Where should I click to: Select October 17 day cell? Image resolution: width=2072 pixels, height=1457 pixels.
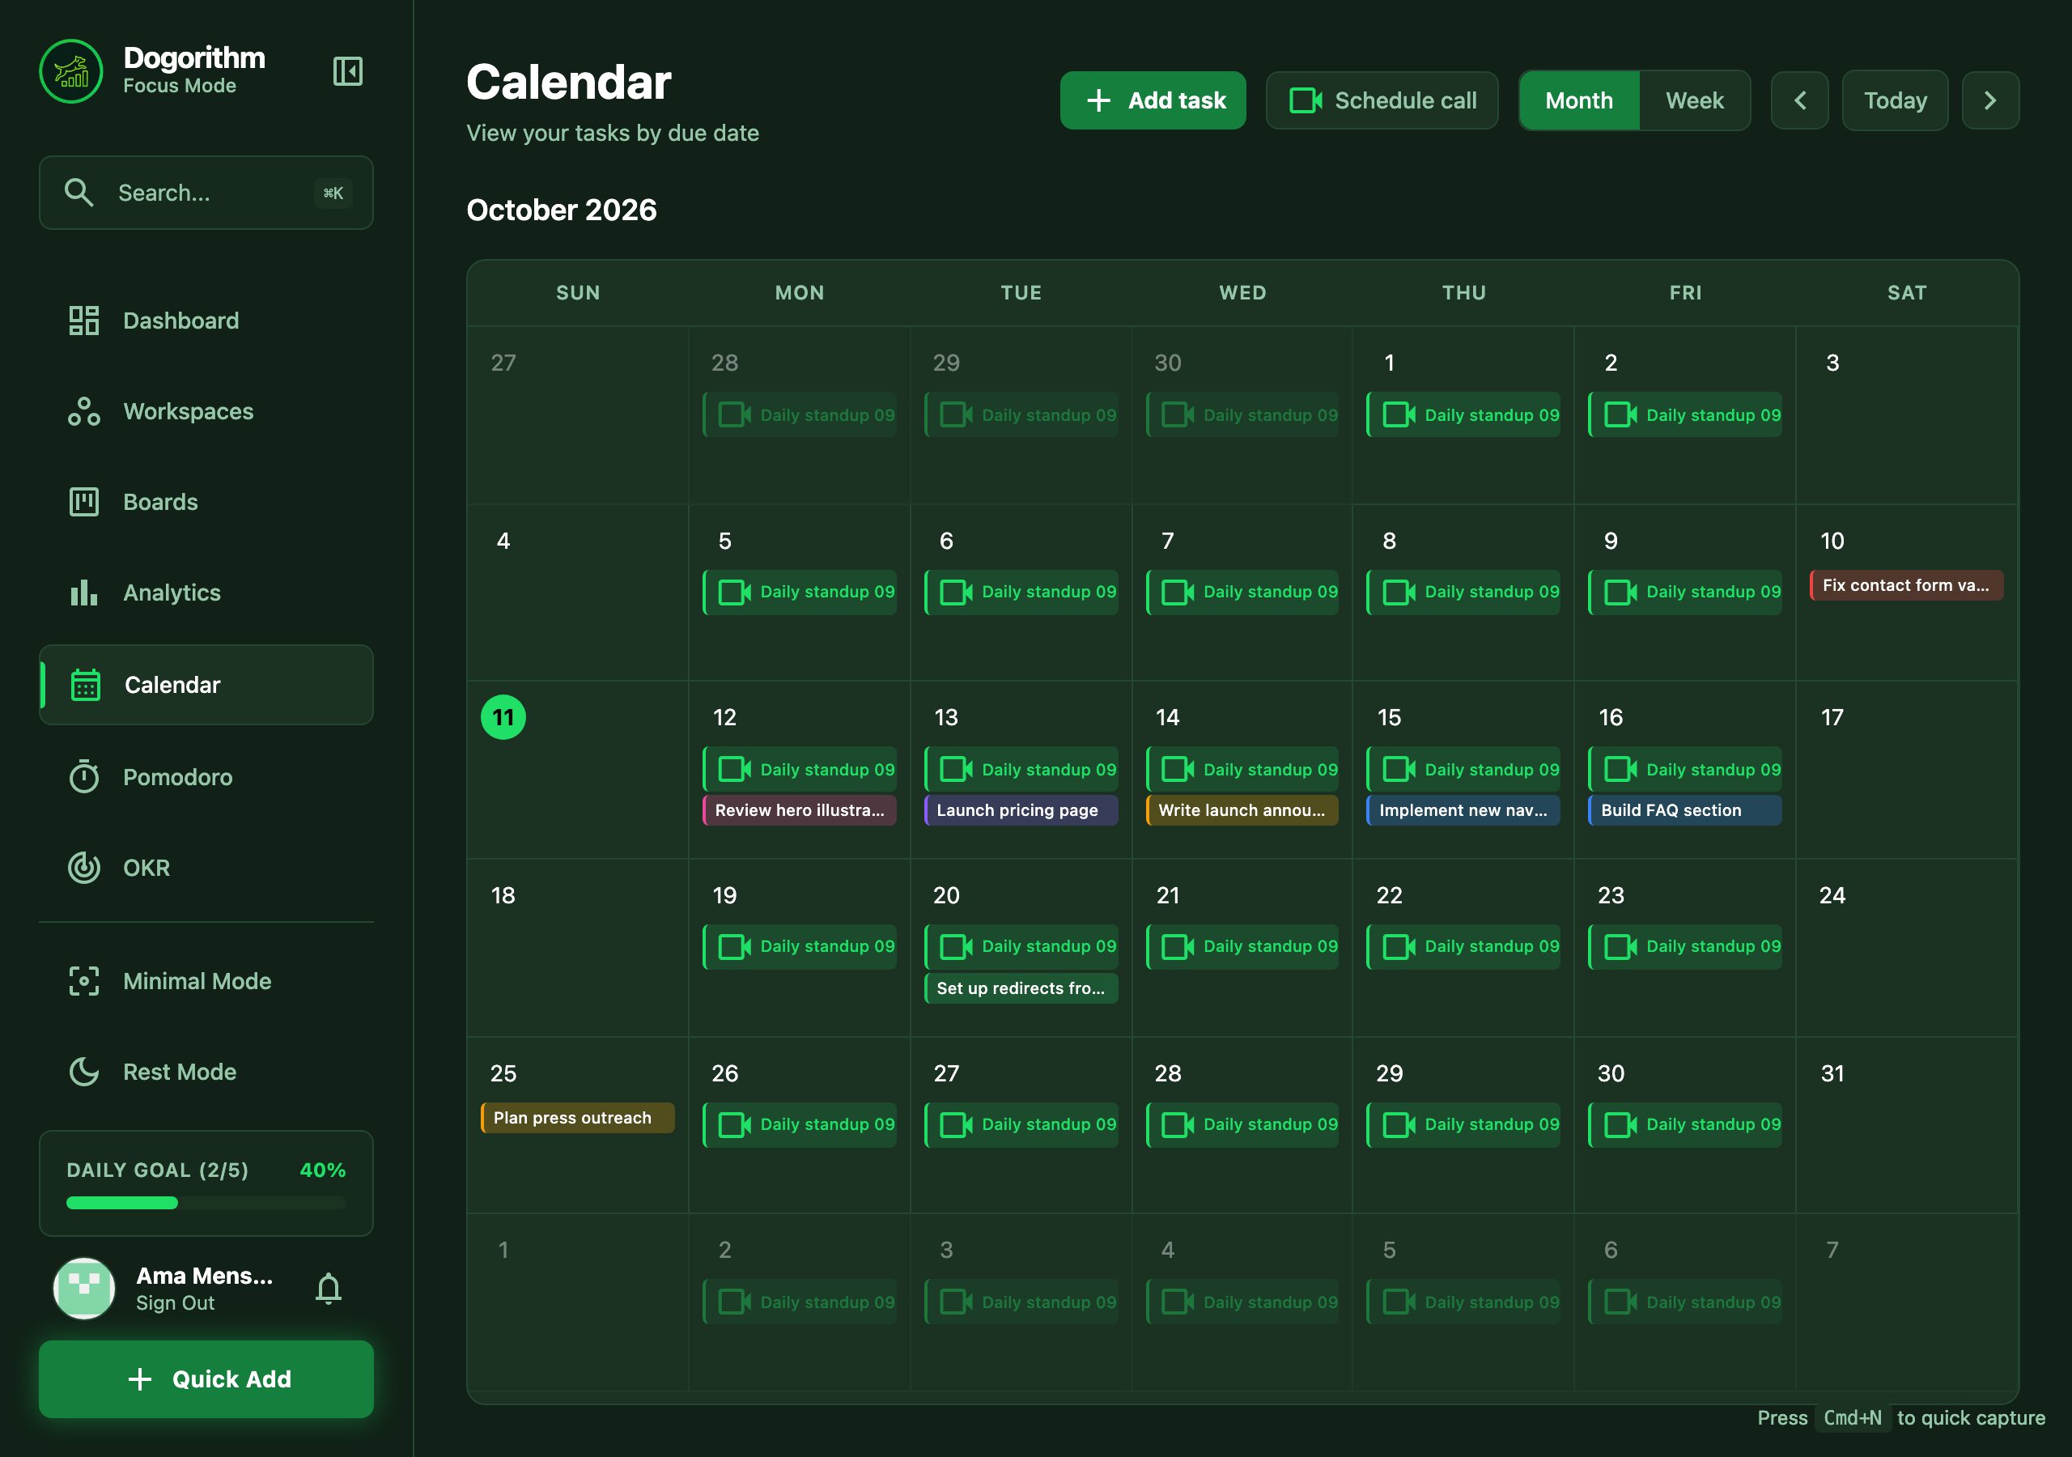click(1906, 769)
